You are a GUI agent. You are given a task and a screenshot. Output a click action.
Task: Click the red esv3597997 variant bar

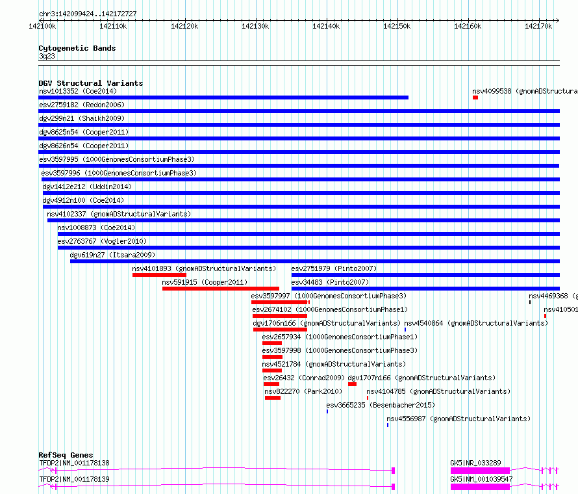pos(280,302)
